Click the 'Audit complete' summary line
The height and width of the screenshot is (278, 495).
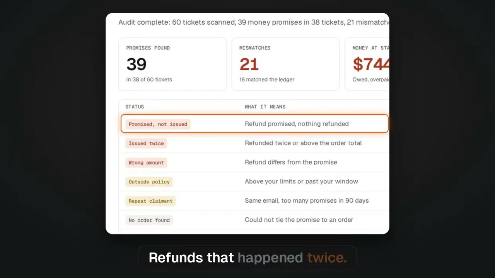click(254, 22)
